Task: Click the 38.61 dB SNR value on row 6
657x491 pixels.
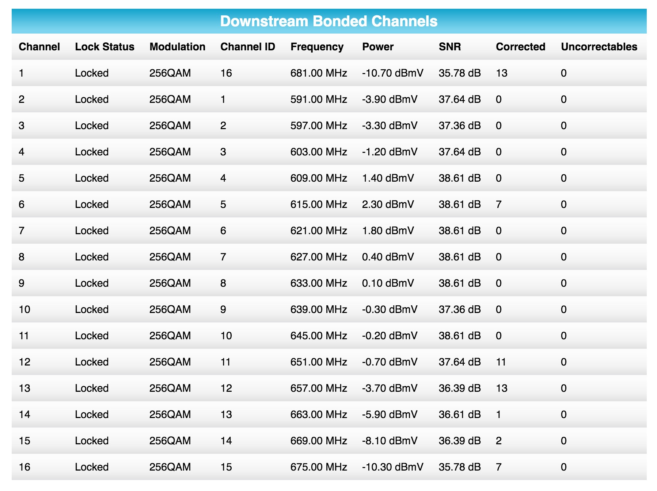Action: pyautogui.click(x=460, y=204)
